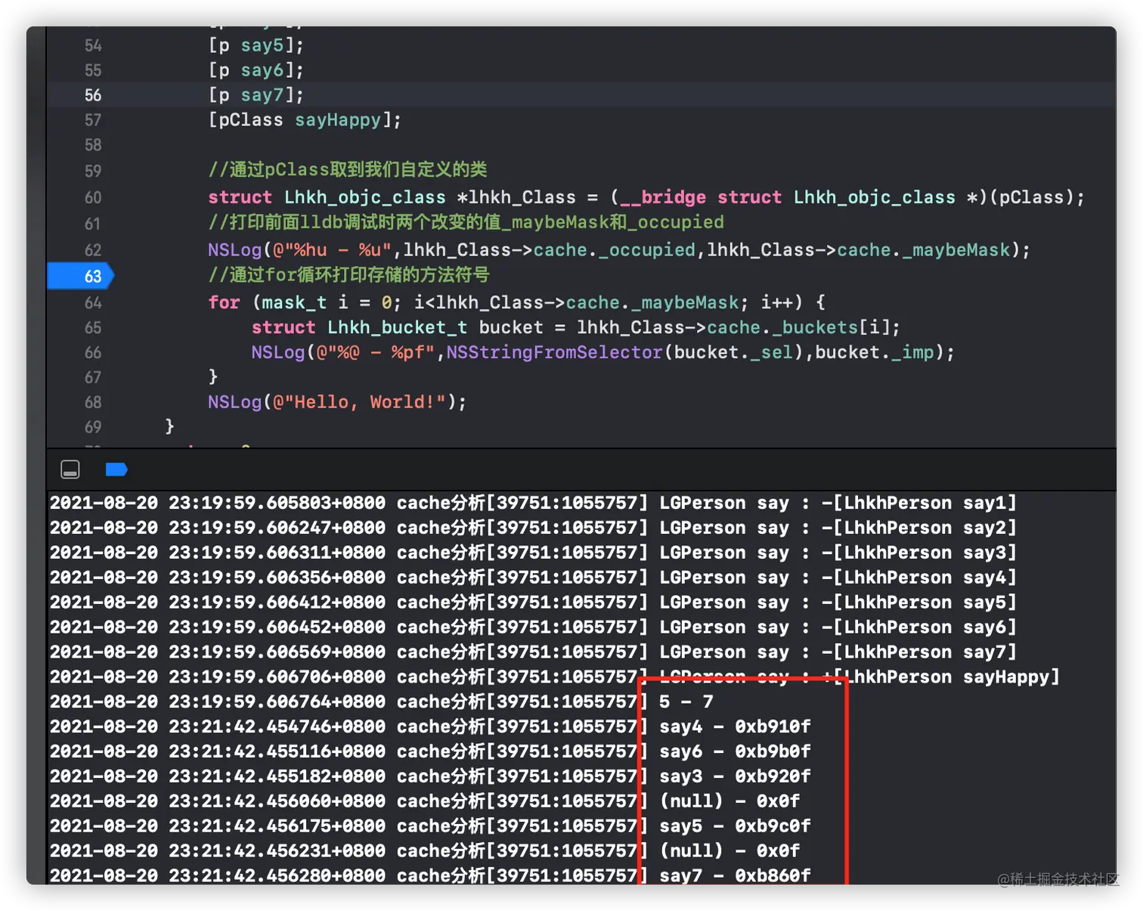Click the format string '@"%hu - %u"'

tap(332, 250)
